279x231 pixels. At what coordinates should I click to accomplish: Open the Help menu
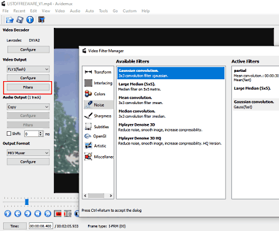click(146, 11)
